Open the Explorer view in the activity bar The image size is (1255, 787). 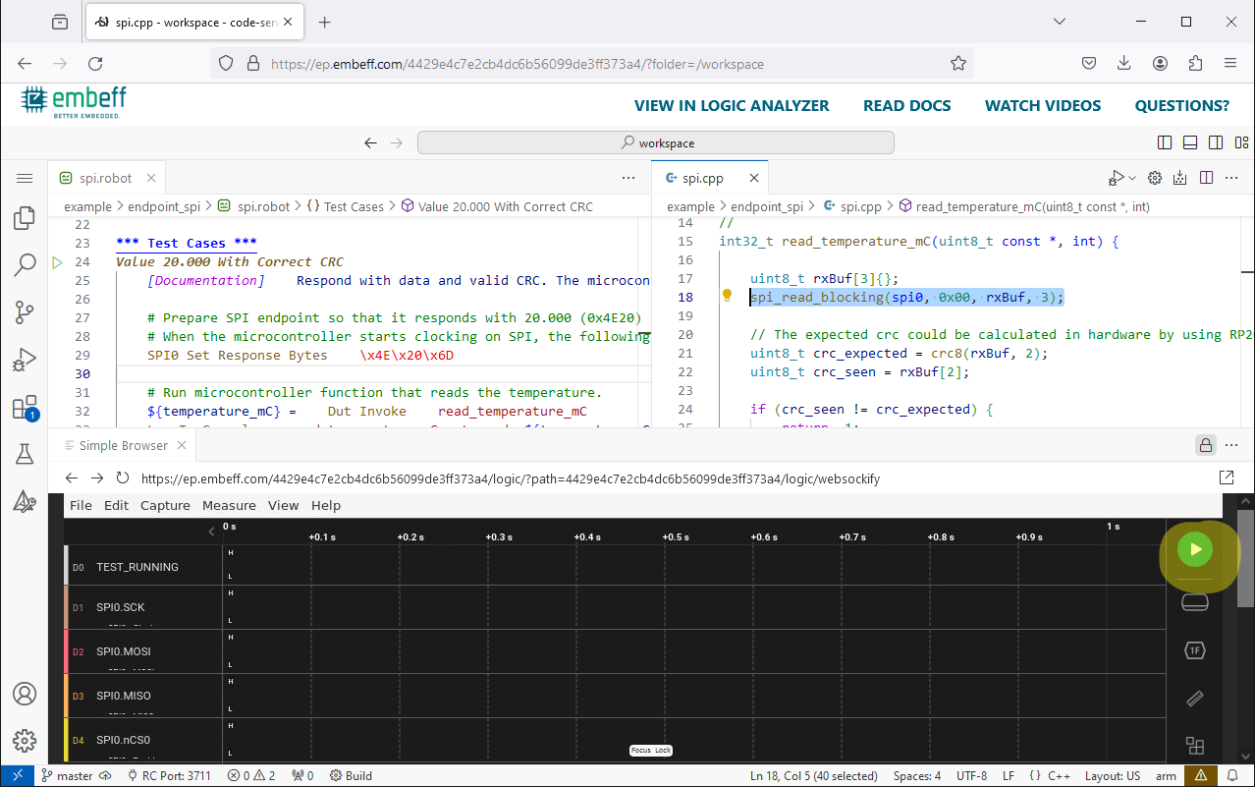[24, 218]
